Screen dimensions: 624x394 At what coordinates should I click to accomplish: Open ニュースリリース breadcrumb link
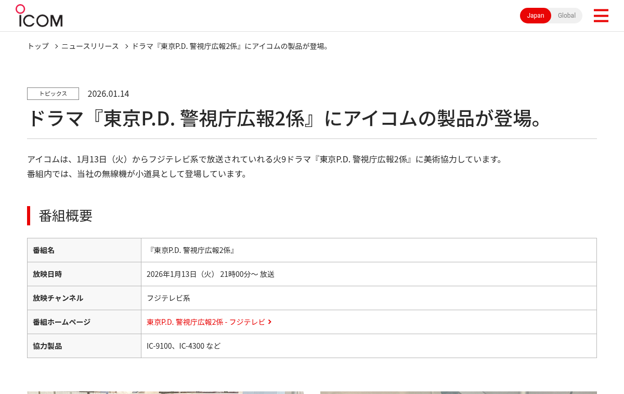pos(90,46)
